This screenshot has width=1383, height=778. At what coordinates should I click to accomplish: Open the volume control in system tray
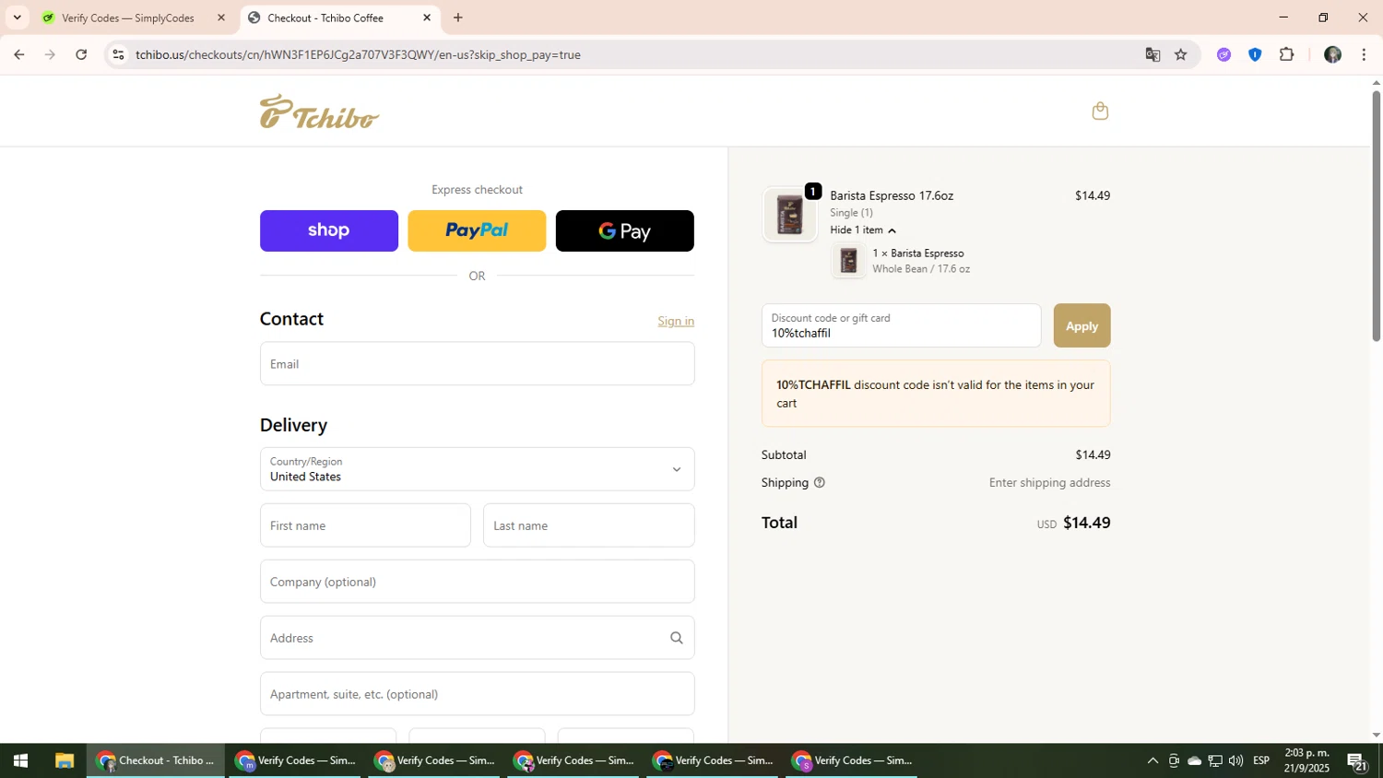[x=1235, y=760]
